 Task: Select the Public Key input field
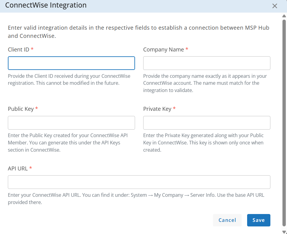[x=71, y=123]
